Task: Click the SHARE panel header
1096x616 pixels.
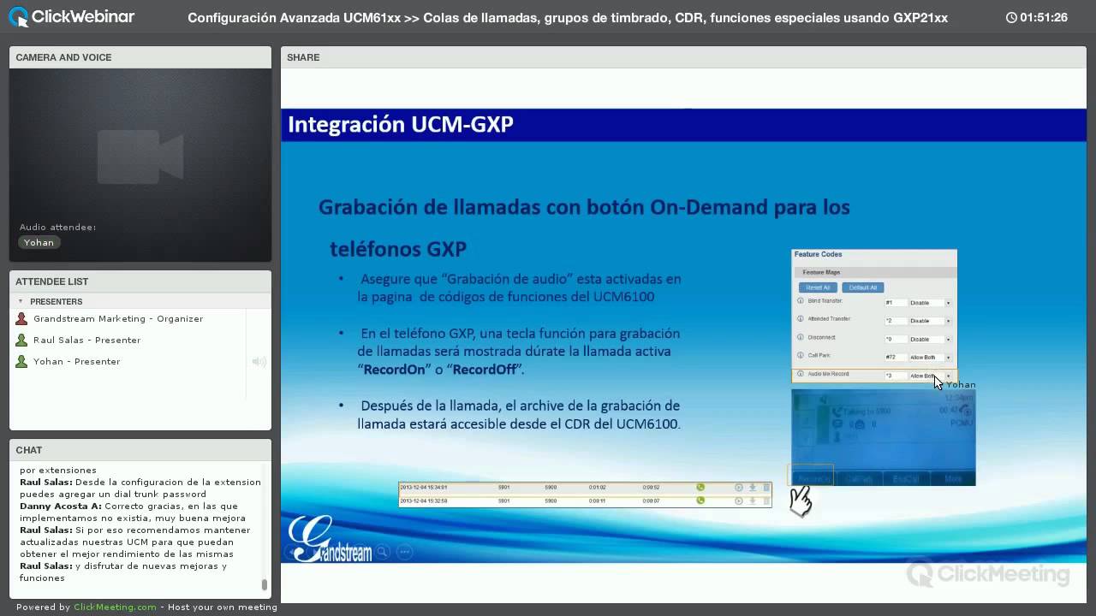Action: [683, 57]
